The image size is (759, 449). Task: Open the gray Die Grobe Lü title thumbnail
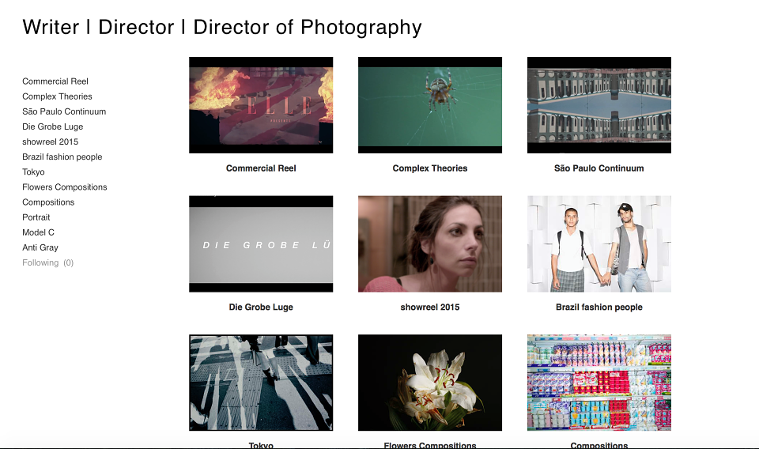261,243
